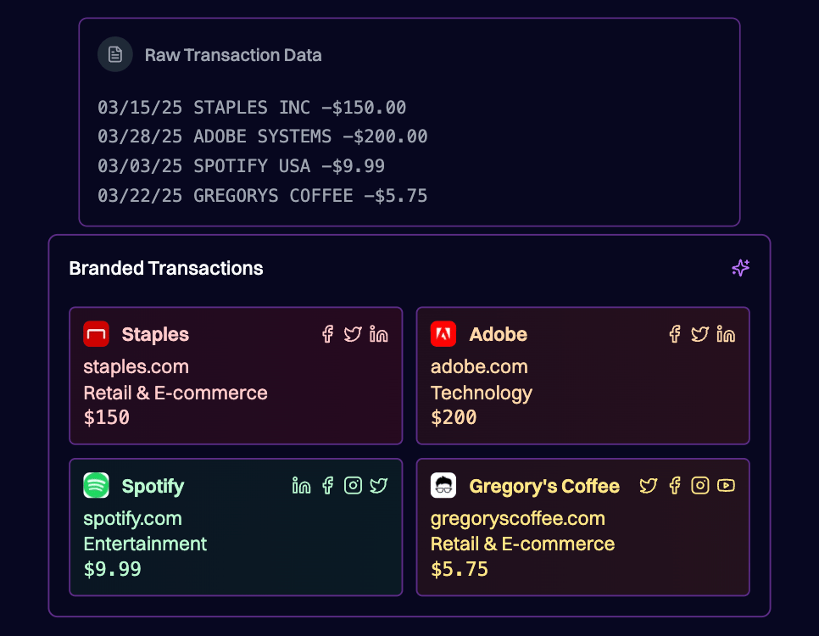This screenshot has height=636, width=819.
Task: Open the Adobe LinkedIn icon
Action: pyautogui.click(x=726, y=334)
